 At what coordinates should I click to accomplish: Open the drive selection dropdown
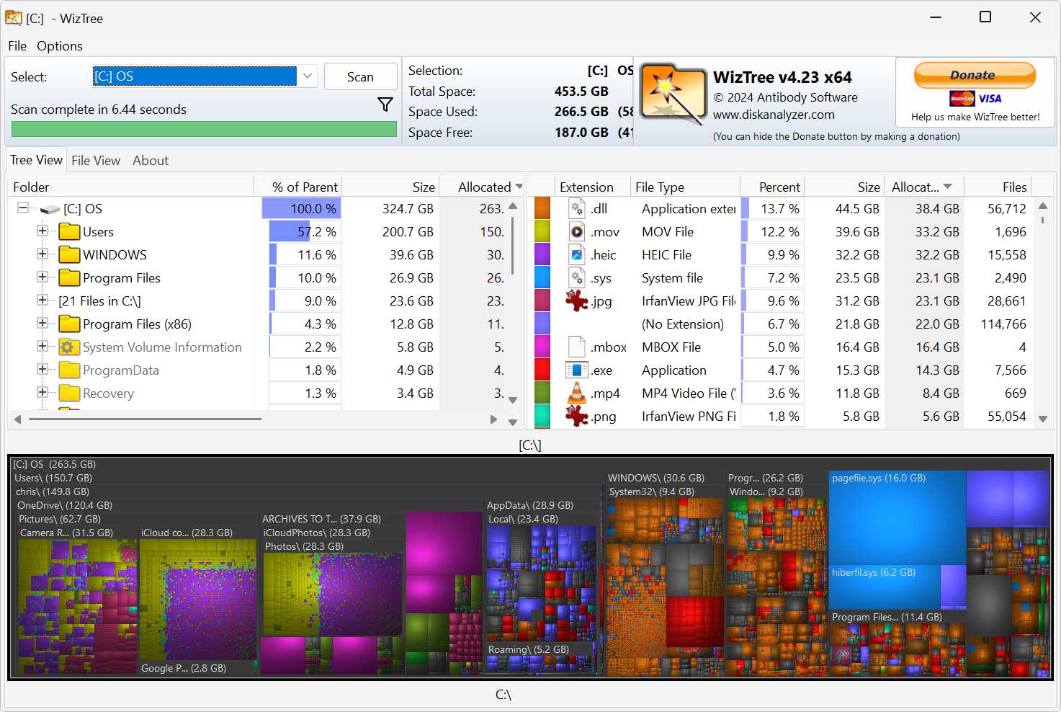[x=308, y=76]
